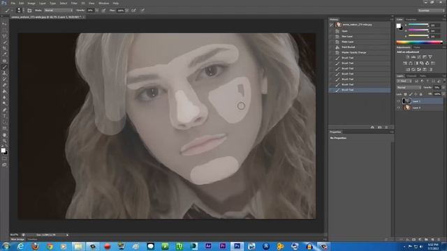Open the layer filter Kind dropdown
The image size is (447, 251).
404,81
